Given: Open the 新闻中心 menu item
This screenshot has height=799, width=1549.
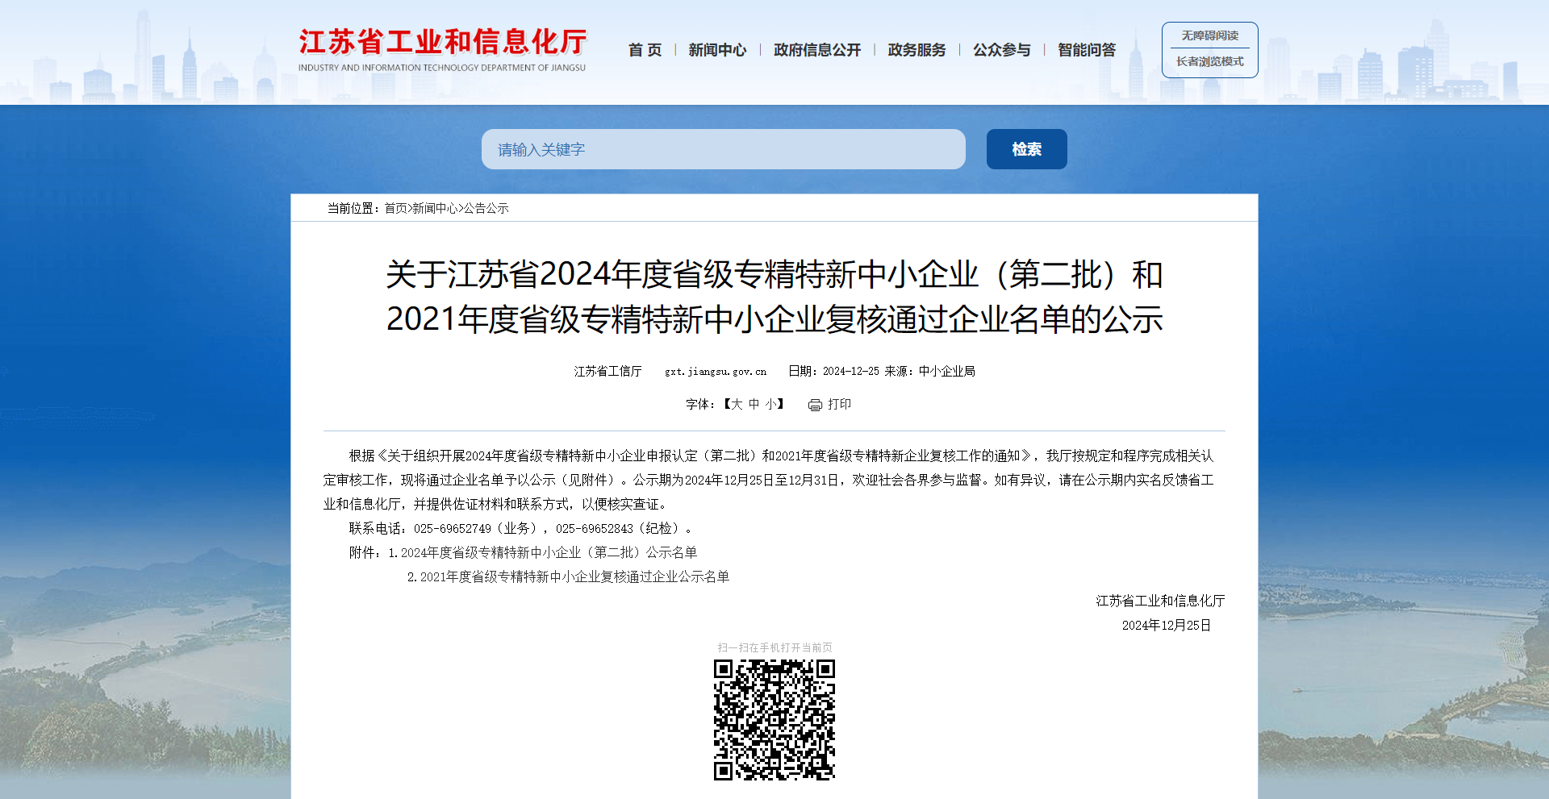Looking at the screenshot, I should click(x=717, y=50).
